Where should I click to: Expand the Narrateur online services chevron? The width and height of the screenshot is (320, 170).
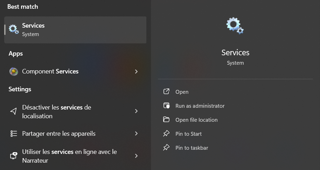point(136,156)
